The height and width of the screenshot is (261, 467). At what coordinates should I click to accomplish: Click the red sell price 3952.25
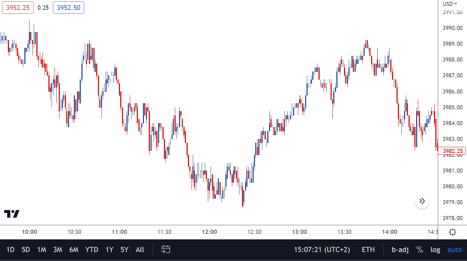click(x=18, y=8)
